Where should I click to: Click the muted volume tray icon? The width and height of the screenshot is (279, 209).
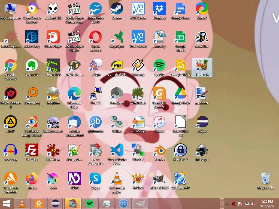[253, 204]
